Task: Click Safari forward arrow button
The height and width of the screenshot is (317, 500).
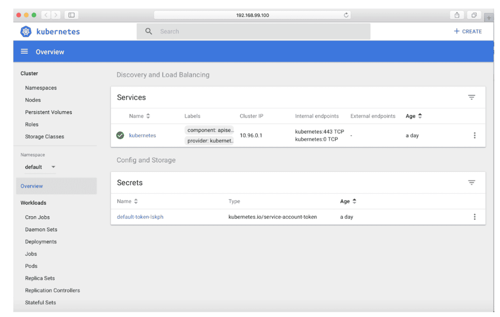Action: click(56, 15)
